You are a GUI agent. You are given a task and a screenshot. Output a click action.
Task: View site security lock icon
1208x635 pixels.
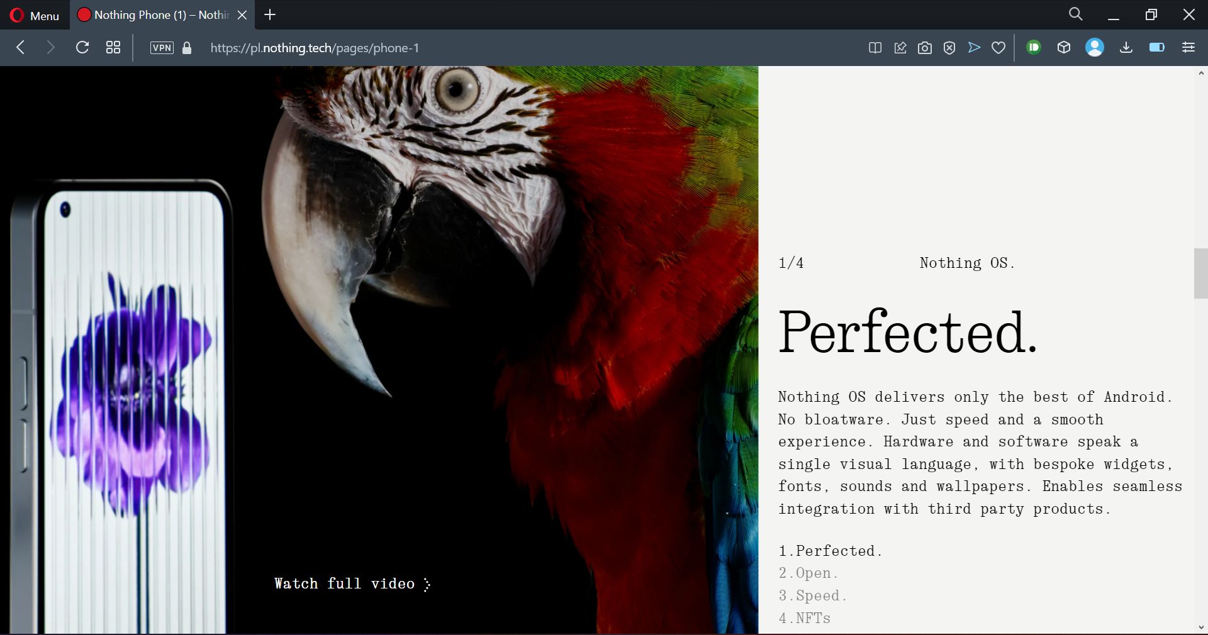[x=187, y=48]
